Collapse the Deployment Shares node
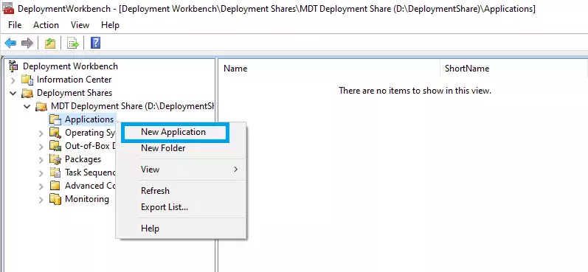Image resolution: width=588 pixels, height=272 pixels. tap(13, 93)
